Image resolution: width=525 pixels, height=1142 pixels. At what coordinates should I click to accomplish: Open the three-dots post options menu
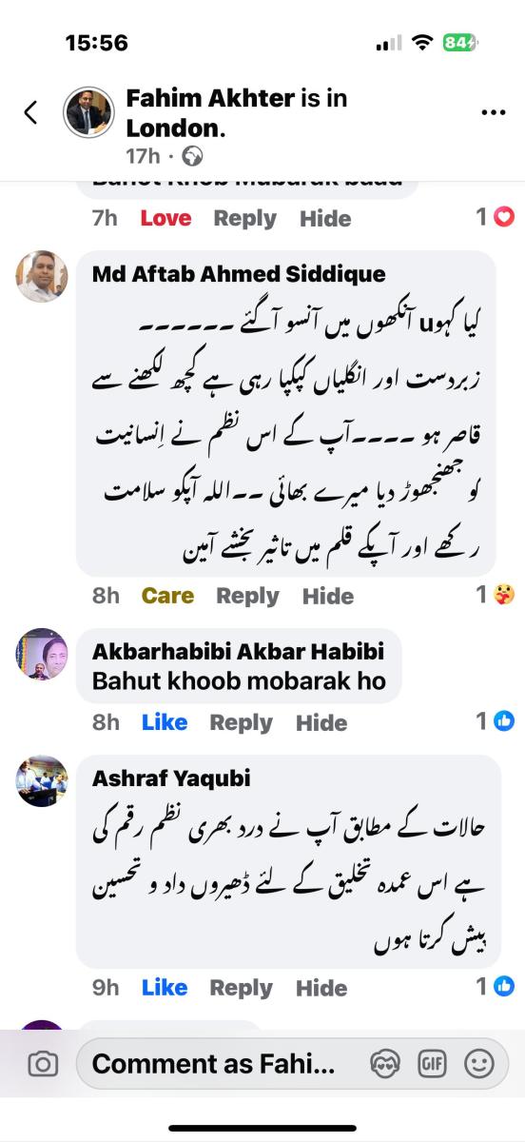[494, 112]
